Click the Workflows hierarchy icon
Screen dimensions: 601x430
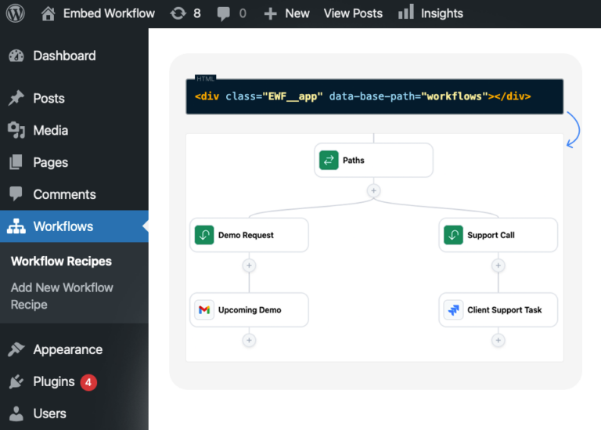16,226
